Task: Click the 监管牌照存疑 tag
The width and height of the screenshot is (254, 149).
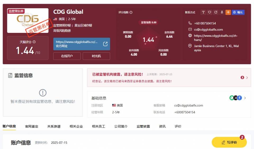Action: click(62, 25)
